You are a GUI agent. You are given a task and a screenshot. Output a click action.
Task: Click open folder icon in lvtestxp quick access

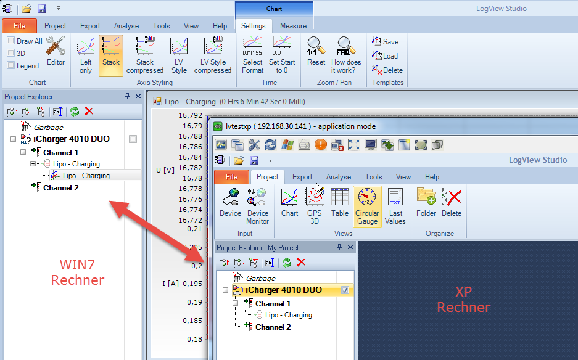point(239,160)
